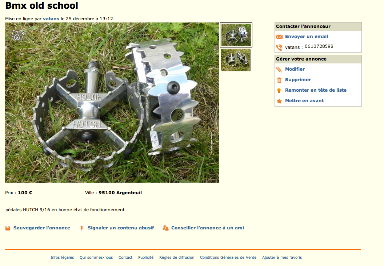This screenshot has width=384, height=266.
Task: Click Envoyer un email link
Action: tap(307, 37)
